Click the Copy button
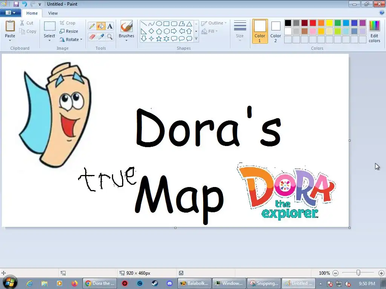The image size is (386, 289). tap(28, 32)
